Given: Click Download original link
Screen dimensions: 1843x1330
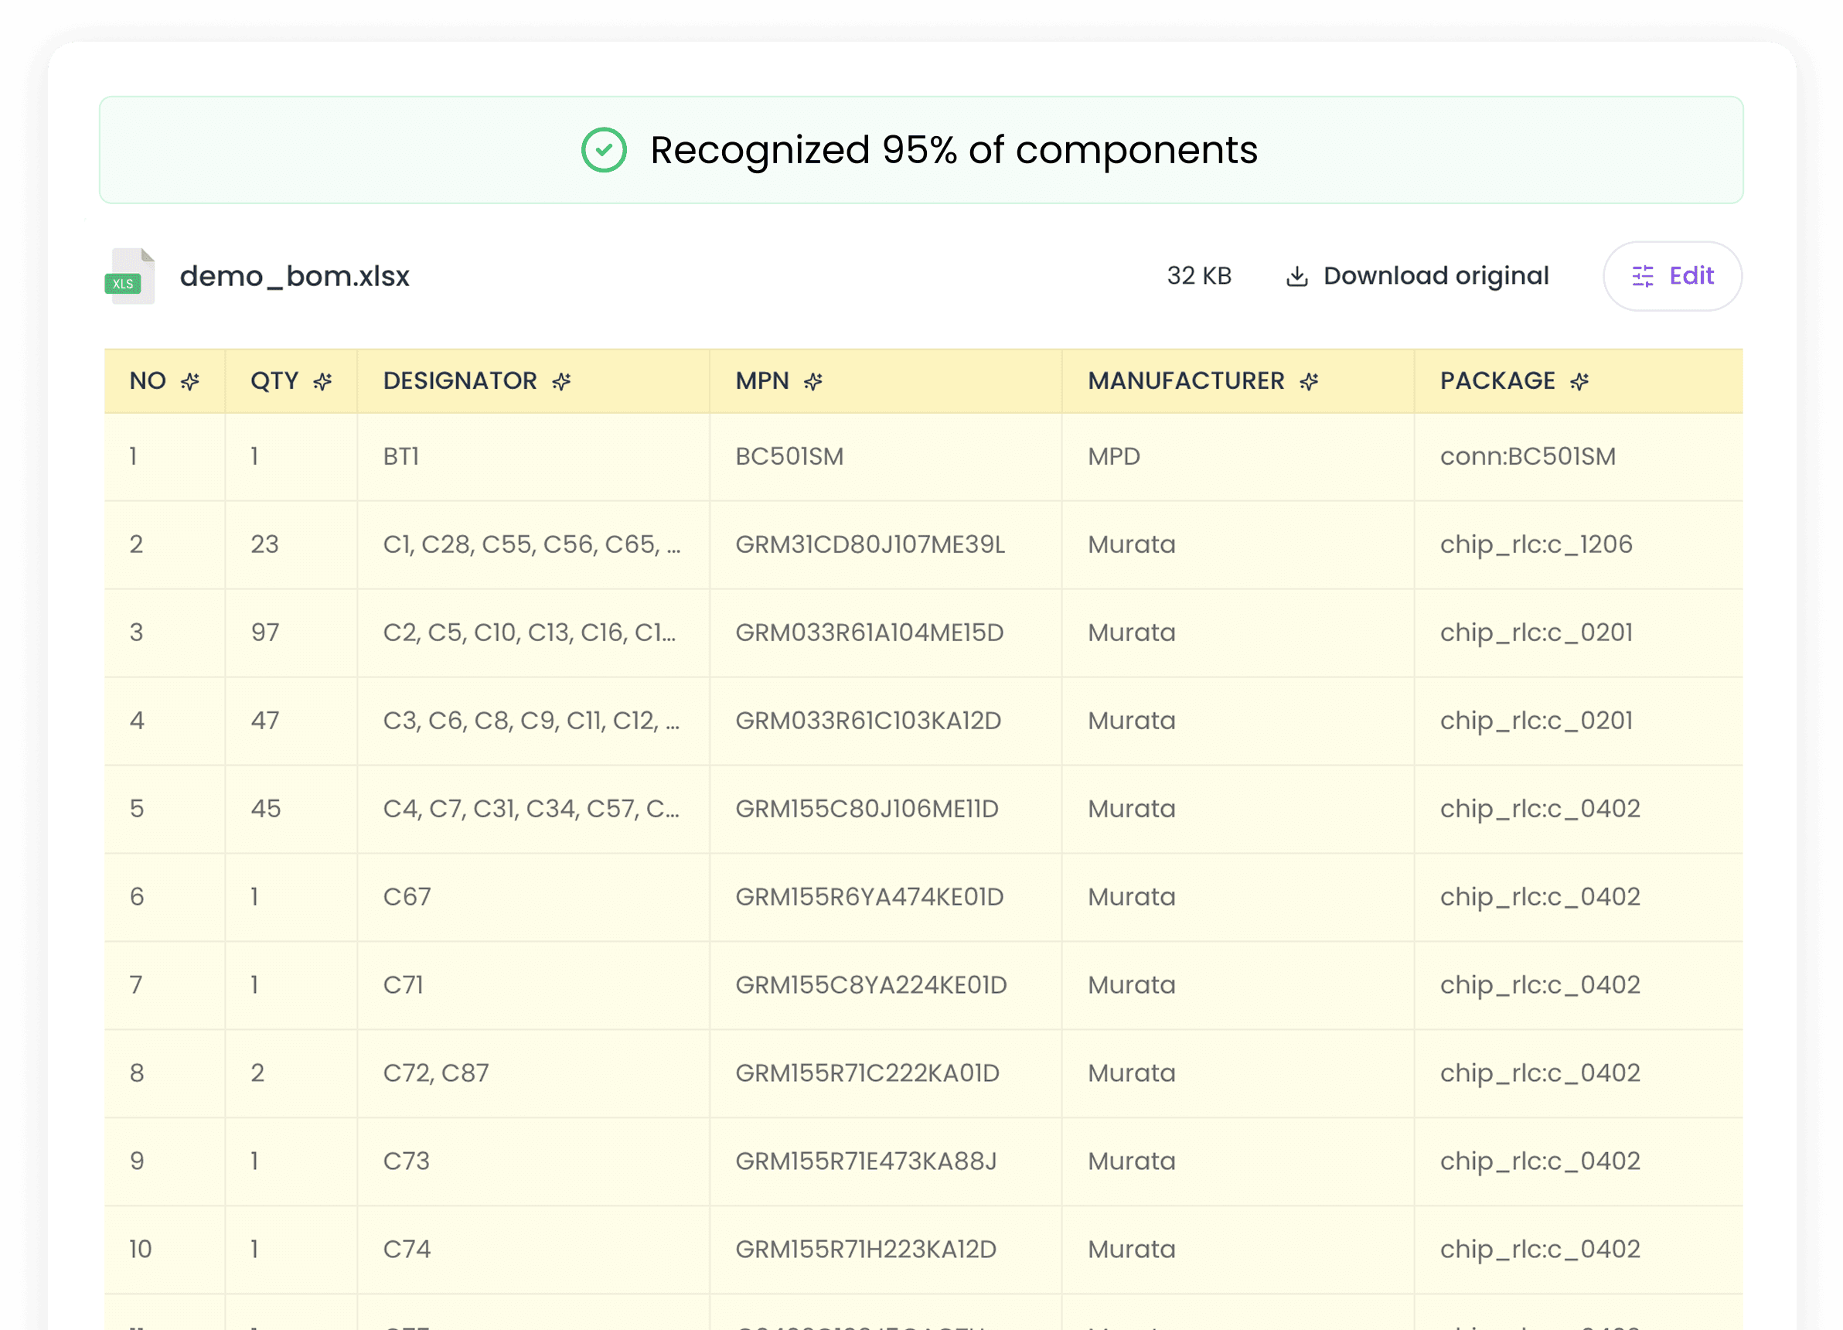Looking at the screenshot, I should (x=1417, y=276).
